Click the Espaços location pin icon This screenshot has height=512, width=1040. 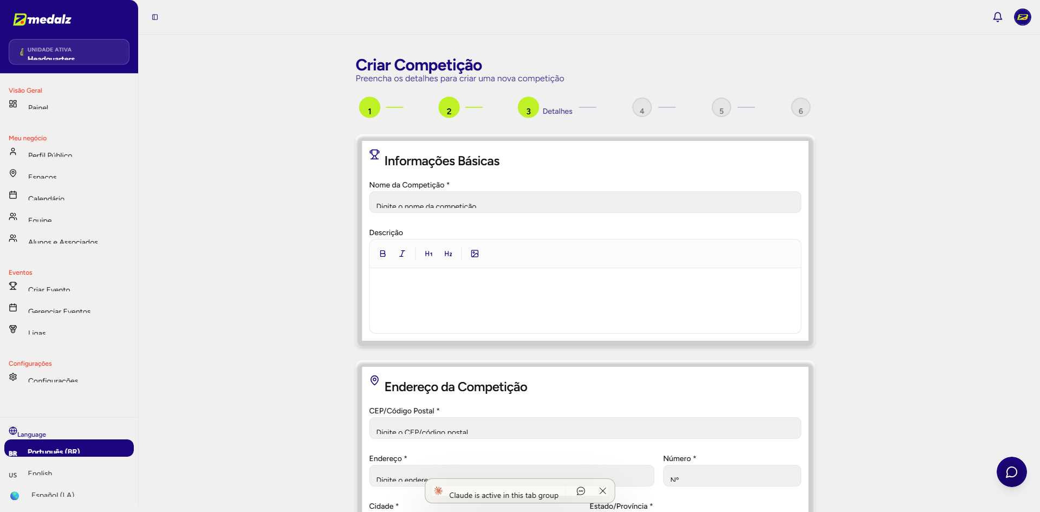click(x=13, y=173)
